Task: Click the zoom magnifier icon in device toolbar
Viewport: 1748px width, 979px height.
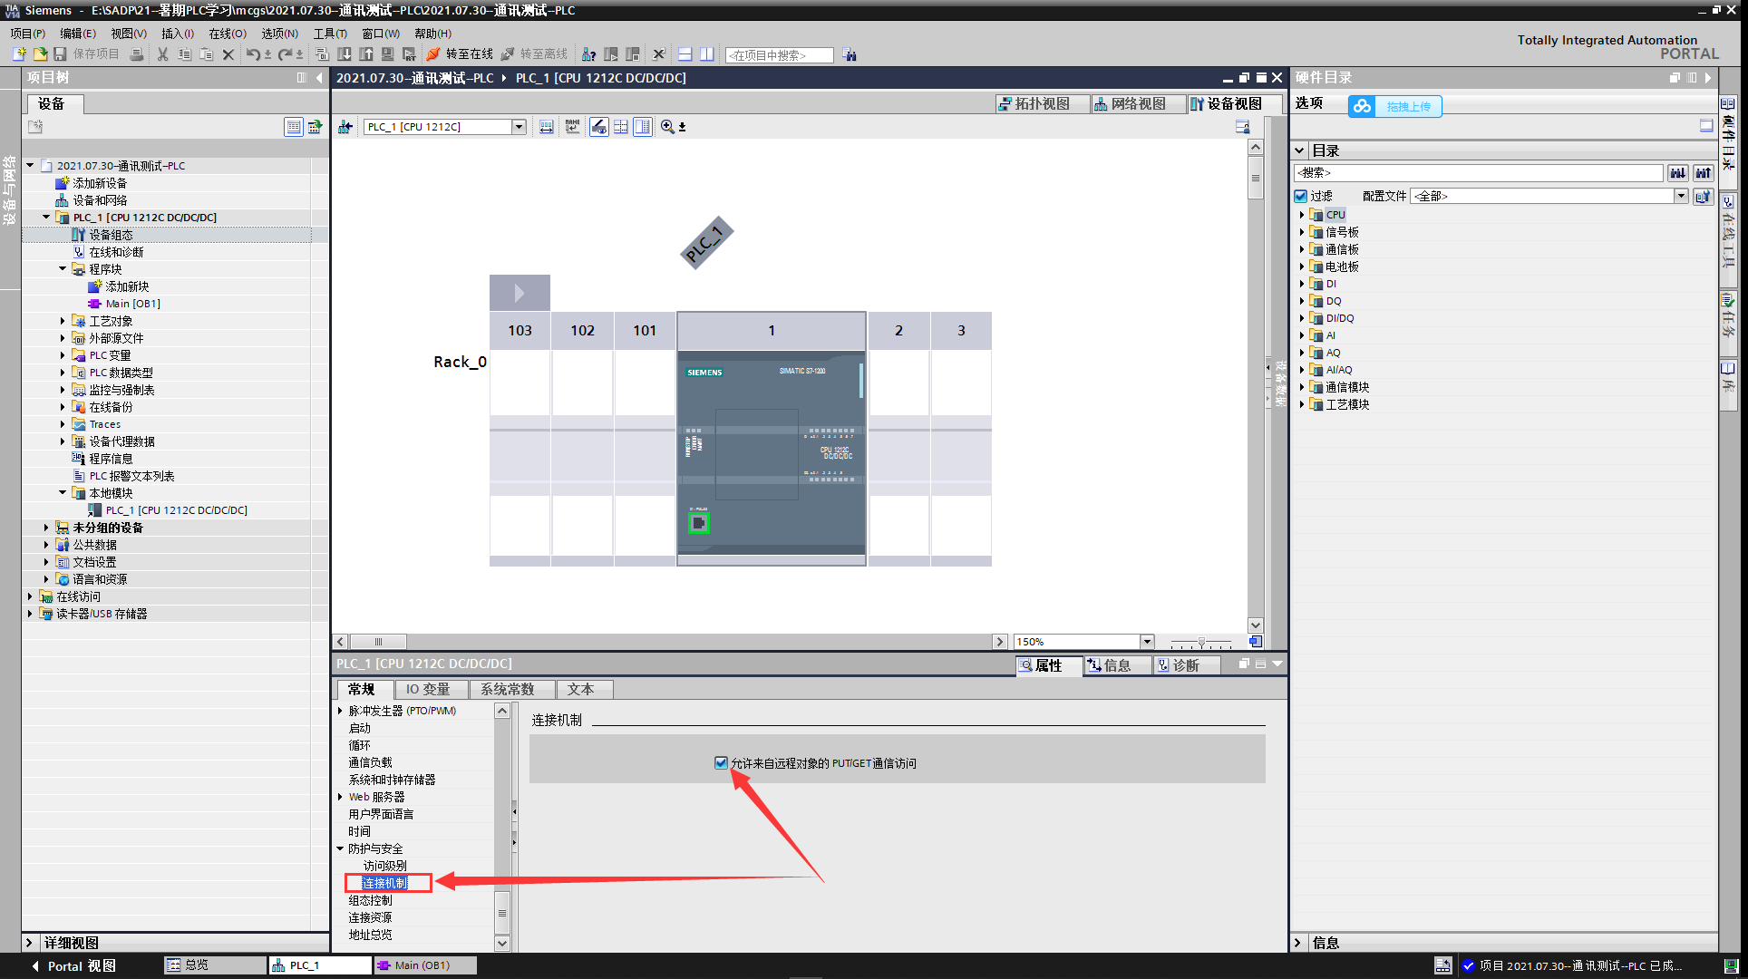Action: point(668,127)
